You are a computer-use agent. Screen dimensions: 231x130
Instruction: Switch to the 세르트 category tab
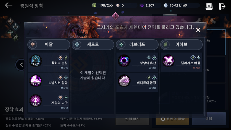93,44
